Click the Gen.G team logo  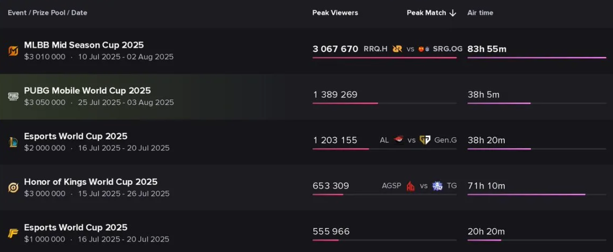click(x=425, y=140)
